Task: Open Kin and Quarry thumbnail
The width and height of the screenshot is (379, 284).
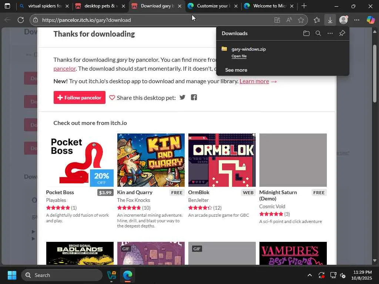Action: [151, 160]
